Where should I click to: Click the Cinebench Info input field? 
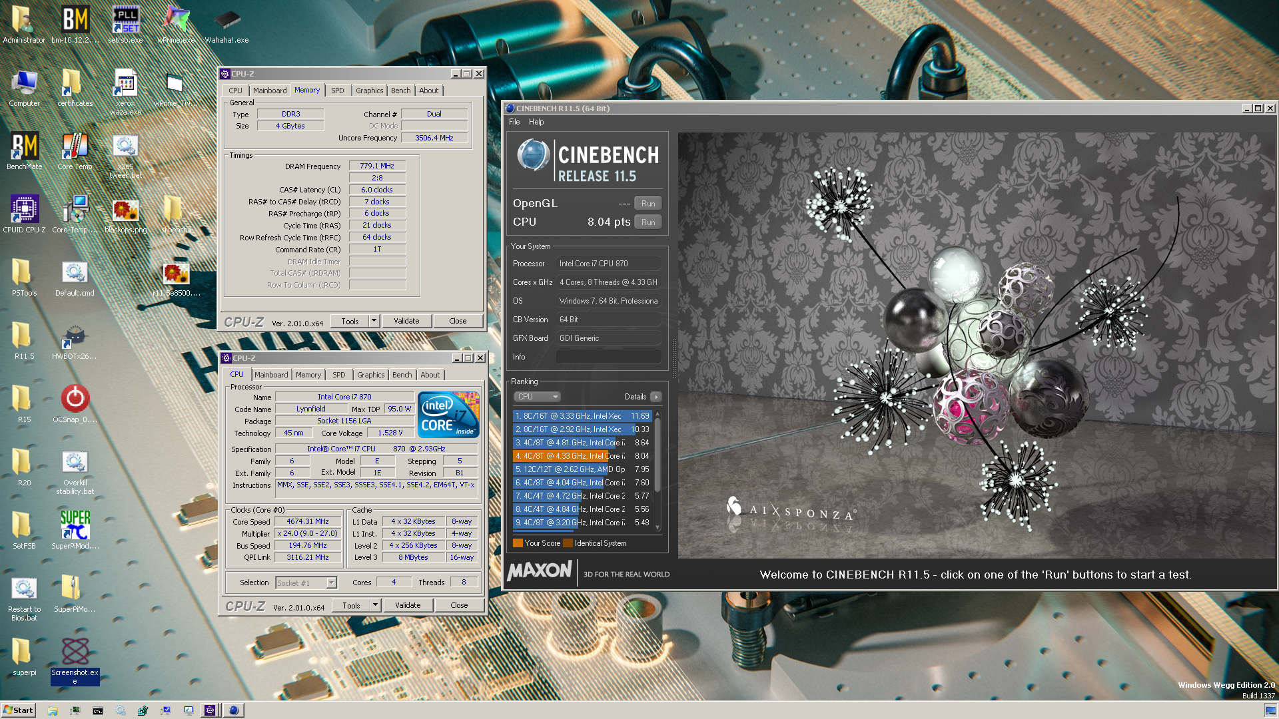tap(609, 357)
